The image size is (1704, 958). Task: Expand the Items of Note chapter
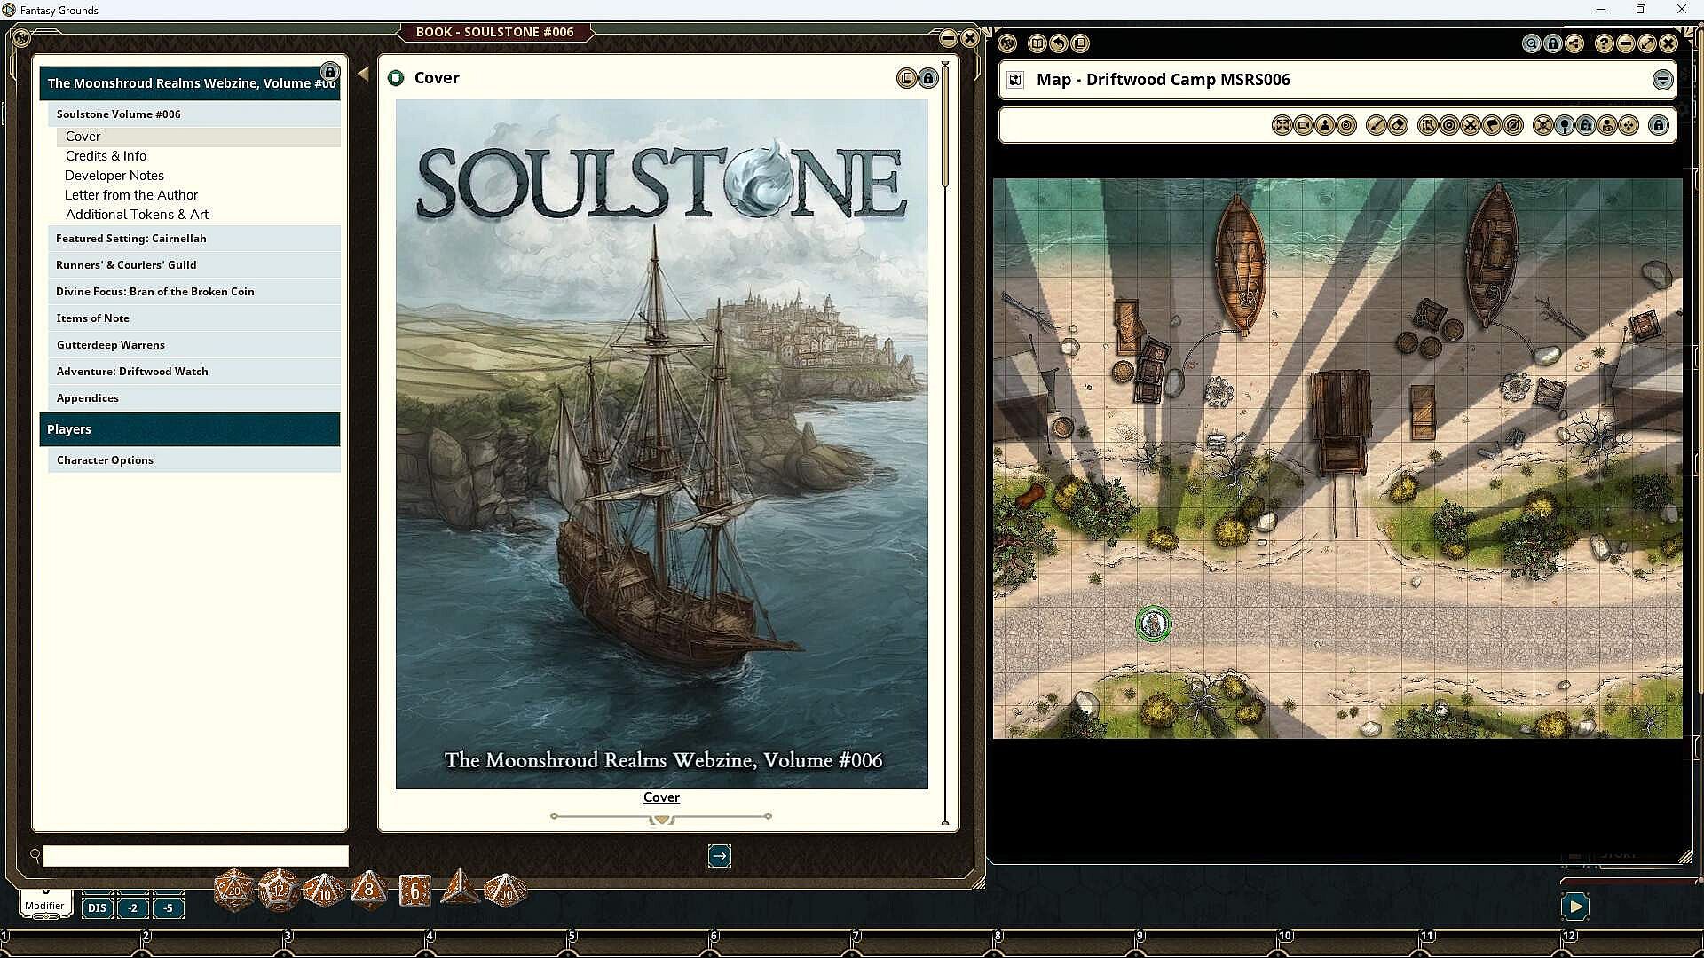(x=194, y=318)
